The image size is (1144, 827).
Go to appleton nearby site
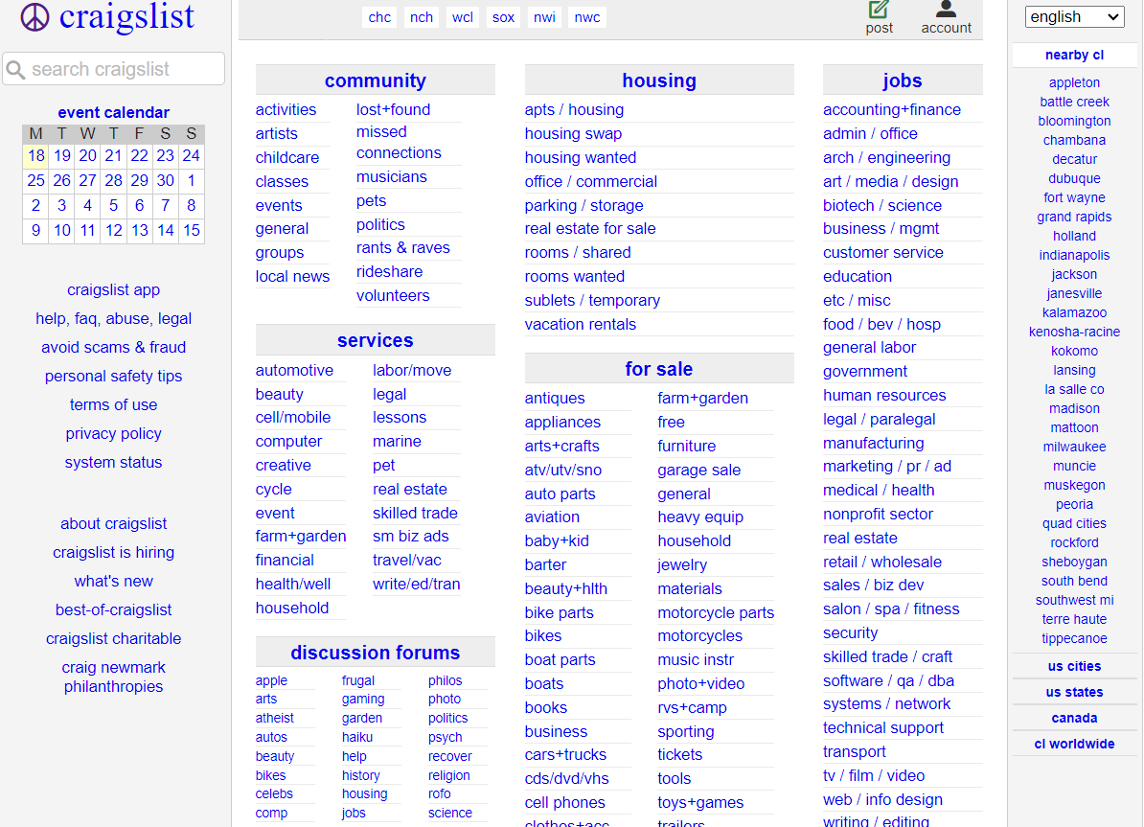click(x=1074, y=82)
